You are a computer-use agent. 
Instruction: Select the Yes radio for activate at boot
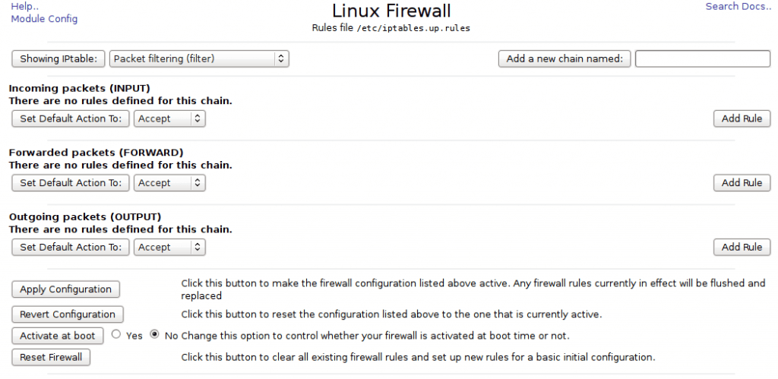(x=116, y=333)
